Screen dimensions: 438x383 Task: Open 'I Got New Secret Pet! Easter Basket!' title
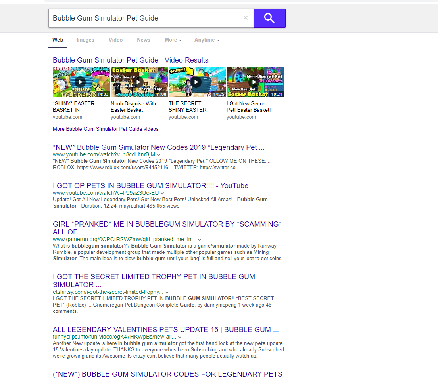[249, 107]
